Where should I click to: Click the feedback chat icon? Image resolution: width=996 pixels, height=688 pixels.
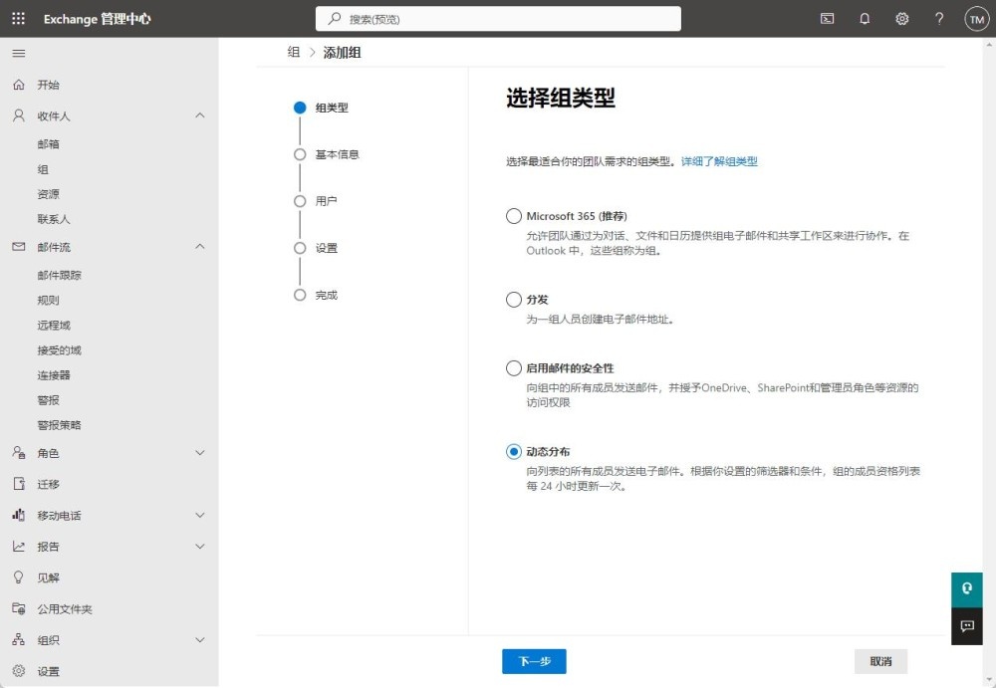point(966,626)
